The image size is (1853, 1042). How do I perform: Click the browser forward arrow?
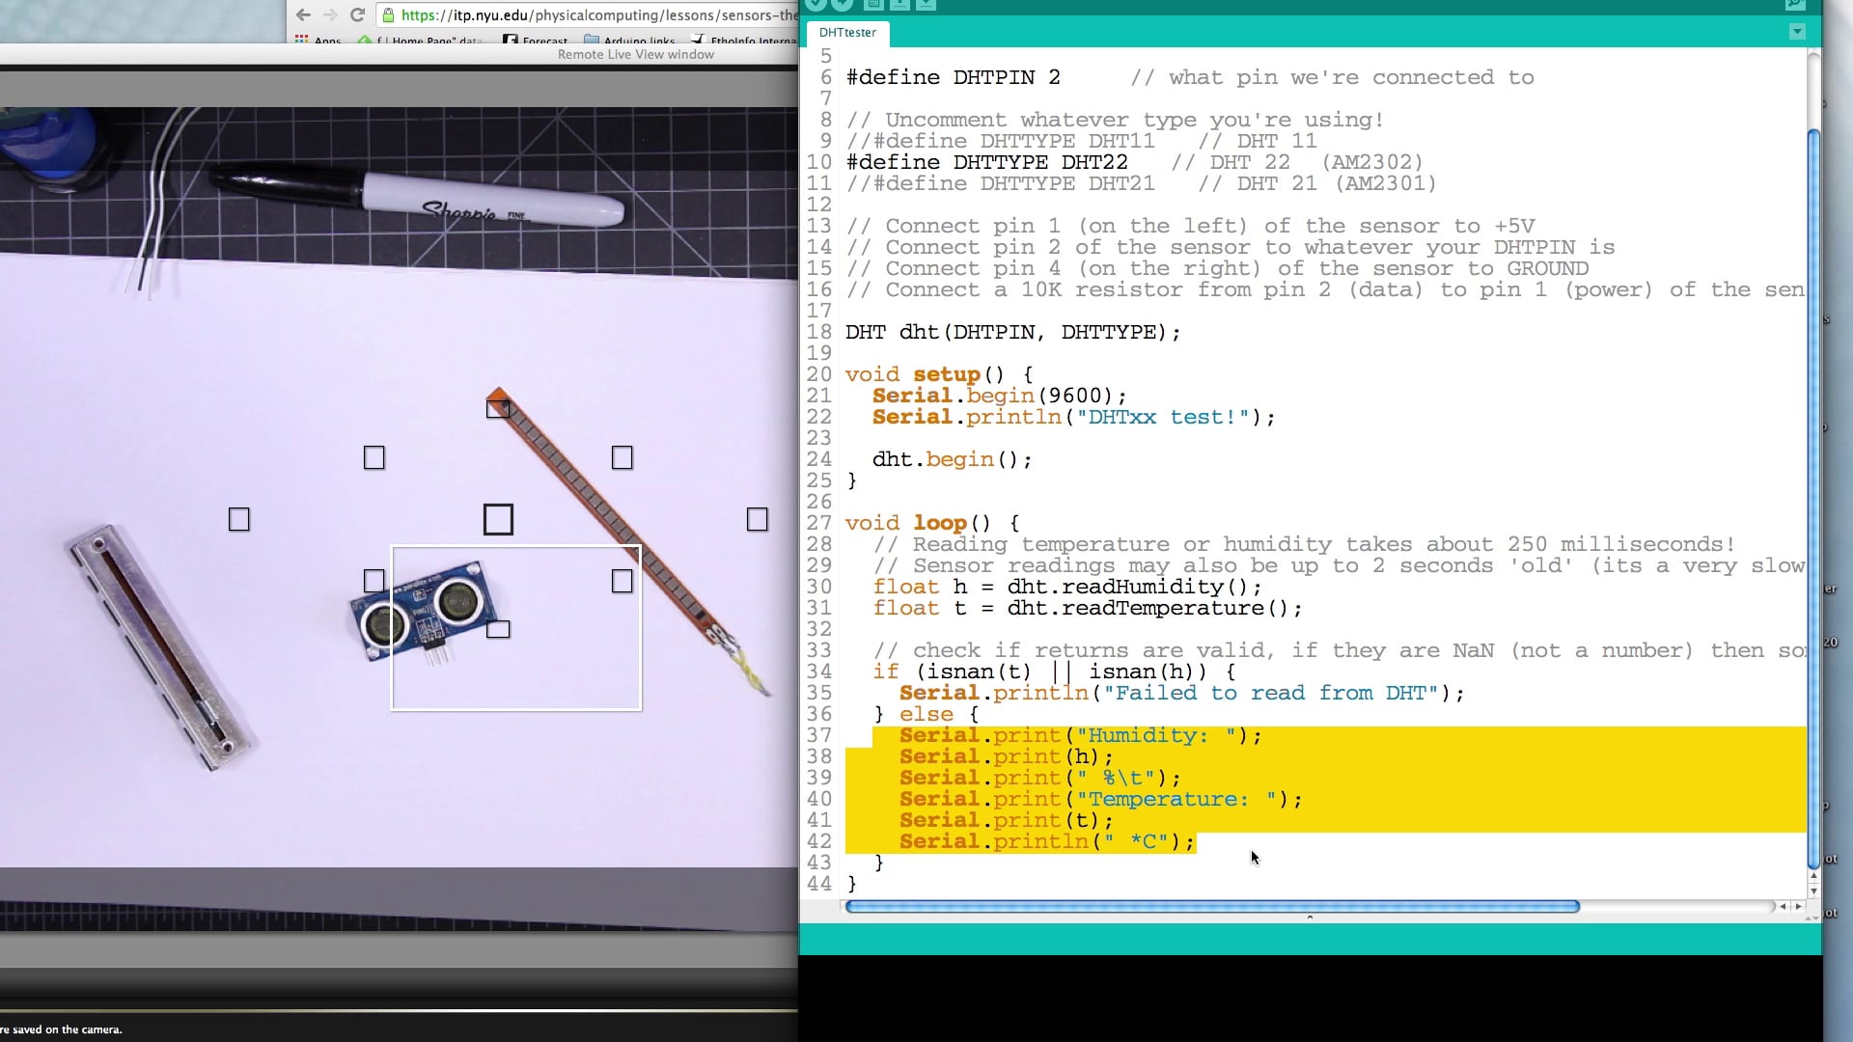330,14
